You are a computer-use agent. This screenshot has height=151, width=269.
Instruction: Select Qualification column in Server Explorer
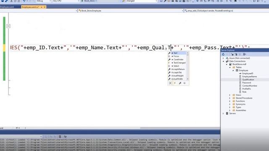tap(248, 80)
